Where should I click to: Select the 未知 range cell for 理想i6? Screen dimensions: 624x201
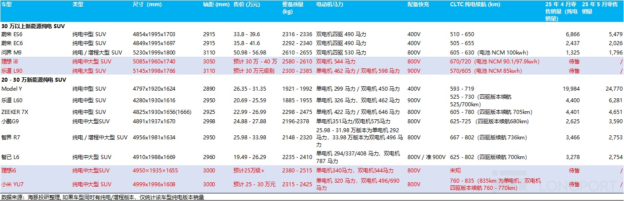(455, 171)
